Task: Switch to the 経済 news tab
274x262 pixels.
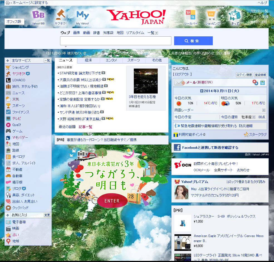Action: (88, 60)
